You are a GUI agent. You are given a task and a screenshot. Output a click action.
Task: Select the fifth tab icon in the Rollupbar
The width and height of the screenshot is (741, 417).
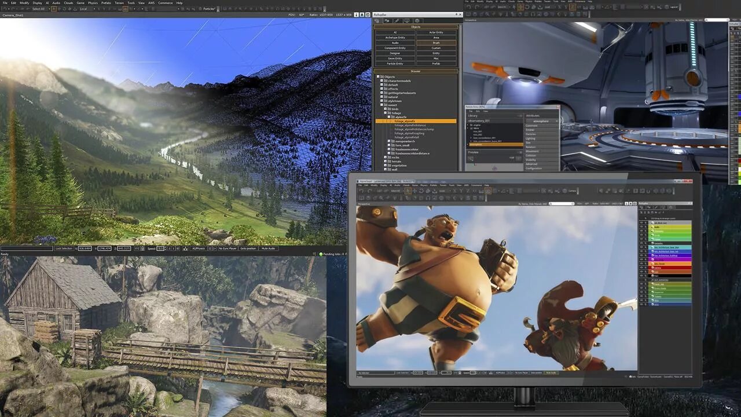click(x=417, y=21)
